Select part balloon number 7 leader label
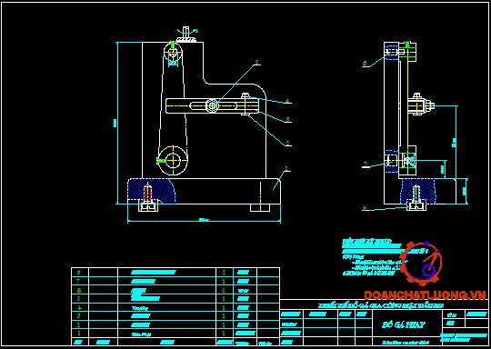Screen dimensions: 491x349 coord(366,164)
